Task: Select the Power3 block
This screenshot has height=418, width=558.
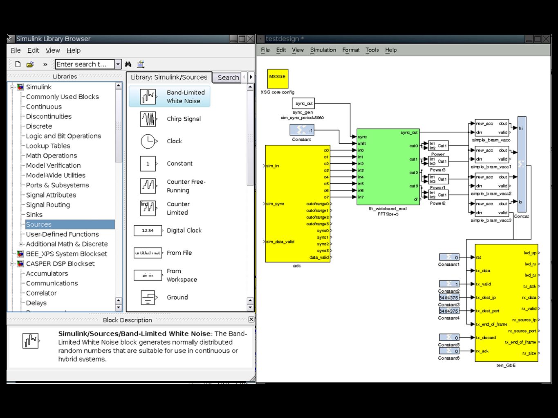Action: 438,161
